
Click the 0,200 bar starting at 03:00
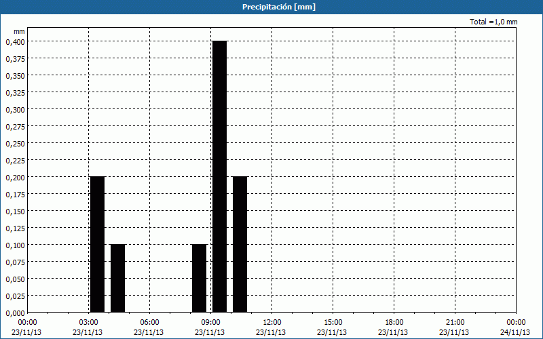[x=97, y=244]
